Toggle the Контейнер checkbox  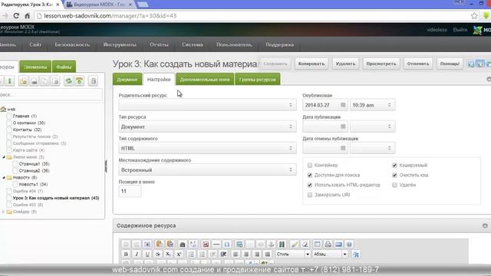click(310, 166)
